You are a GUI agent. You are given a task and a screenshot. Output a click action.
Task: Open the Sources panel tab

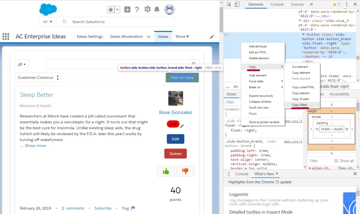click(297, 4)
